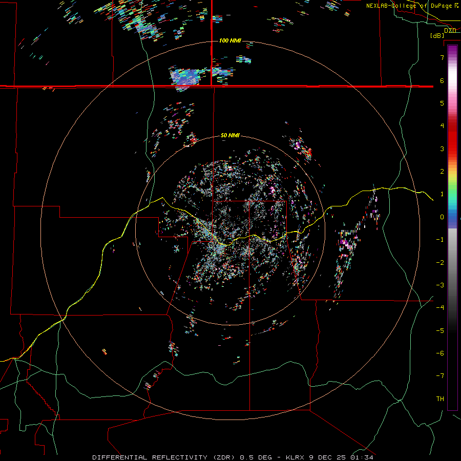Image resolution: width=461 pixels, height=461 pixels.
Task: Click the 4 tick label on color scale
Action: pos(442,126)
